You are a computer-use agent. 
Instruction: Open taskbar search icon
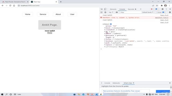pos(6,94)
